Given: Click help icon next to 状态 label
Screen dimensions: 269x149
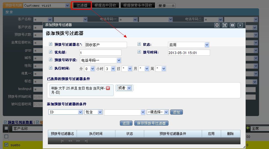Looking at the screenshot, I should click(x=139, y=44).
